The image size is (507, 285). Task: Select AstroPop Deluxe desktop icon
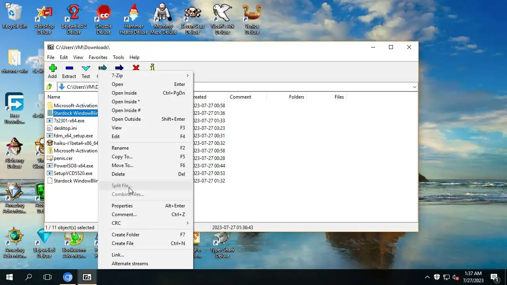[x=44, y=19]
